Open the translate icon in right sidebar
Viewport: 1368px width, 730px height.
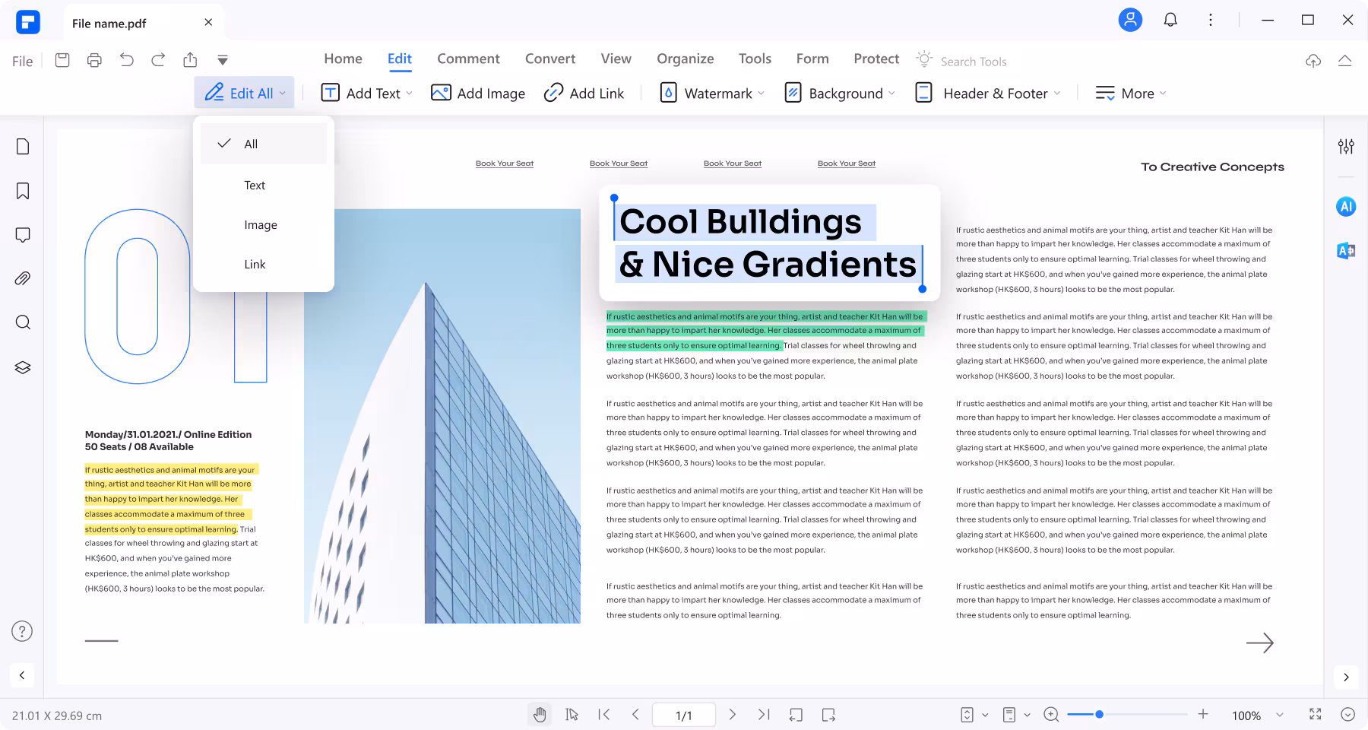[1345, 250]
